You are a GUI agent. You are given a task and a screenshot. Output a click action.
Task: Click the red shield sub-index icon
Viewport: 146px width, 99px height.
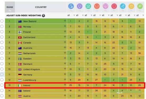[x=114, y=6]
